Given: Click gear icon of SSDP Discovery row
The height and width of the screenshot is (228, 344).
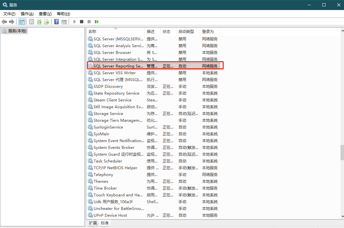Looking at the screenshot, I should pyautogui.click(x=90, y=86).
